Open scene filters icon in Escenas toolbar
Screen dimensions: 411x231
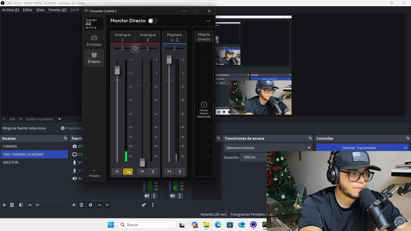point(21,205)
